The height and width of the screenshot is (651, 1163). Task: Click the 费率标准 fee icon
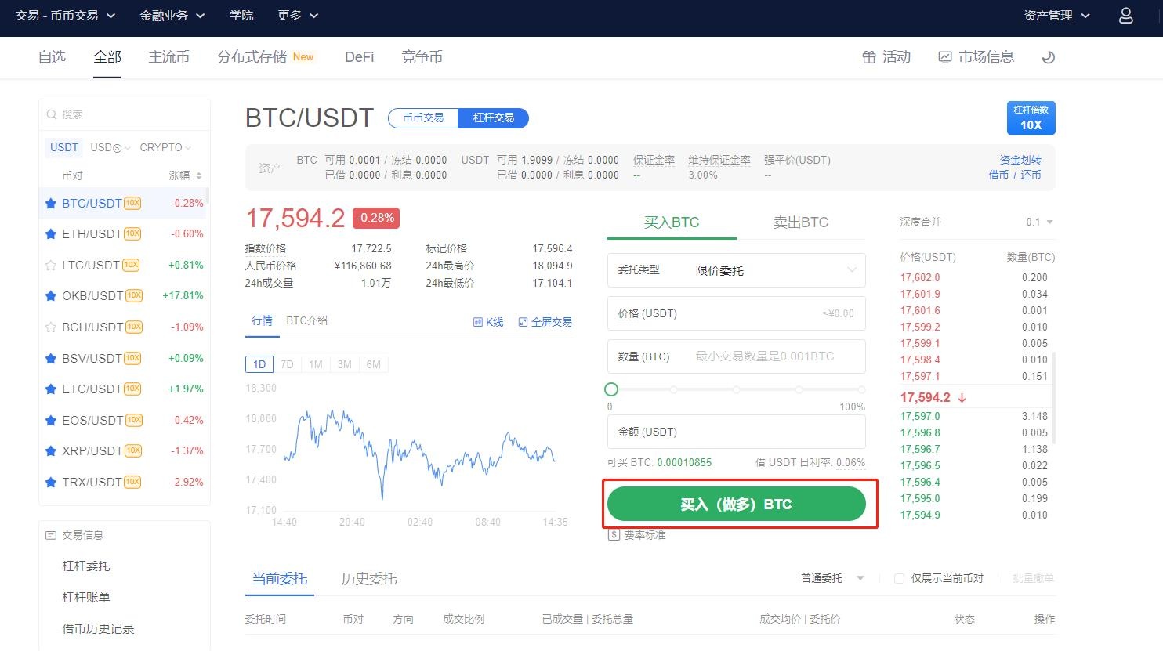coord(614,535)
